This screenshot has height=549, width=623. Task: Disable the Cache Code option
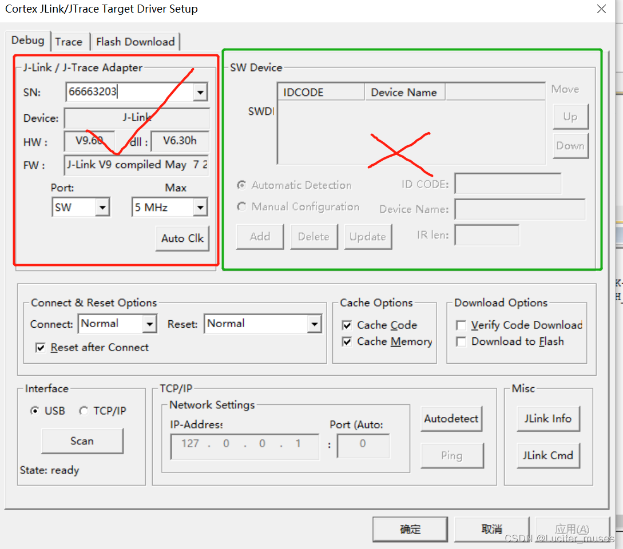[x=347, y=325]
